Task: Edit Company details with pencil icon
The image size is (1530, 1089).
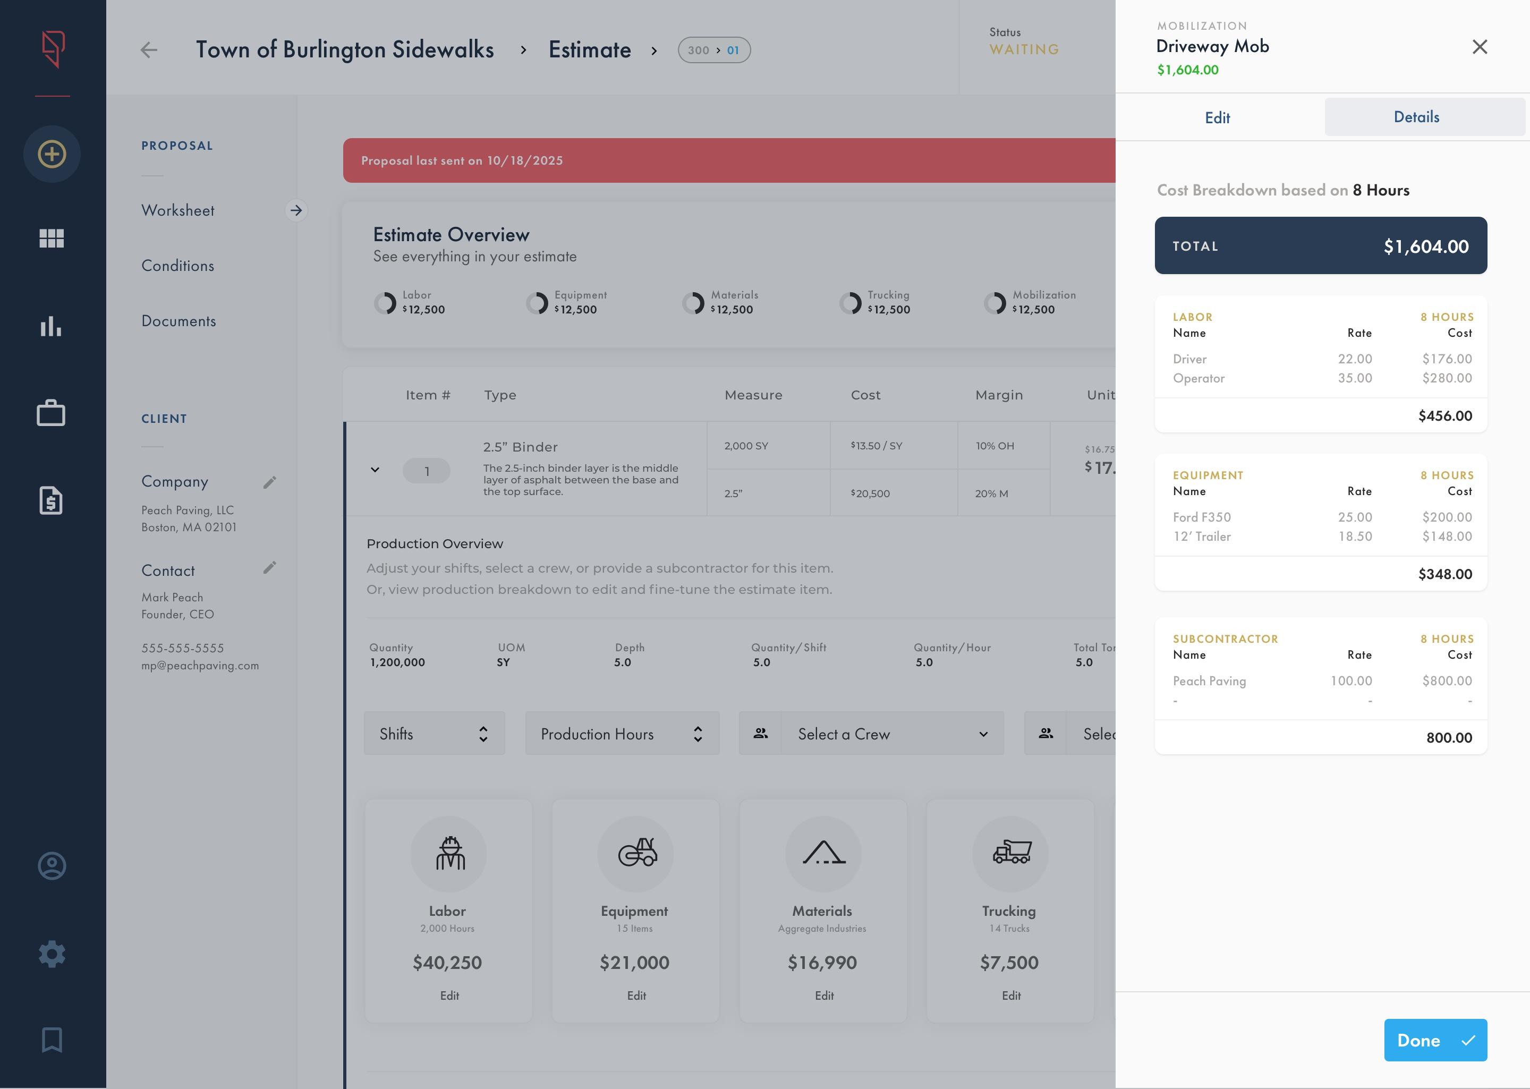Action: pos(269,482)
